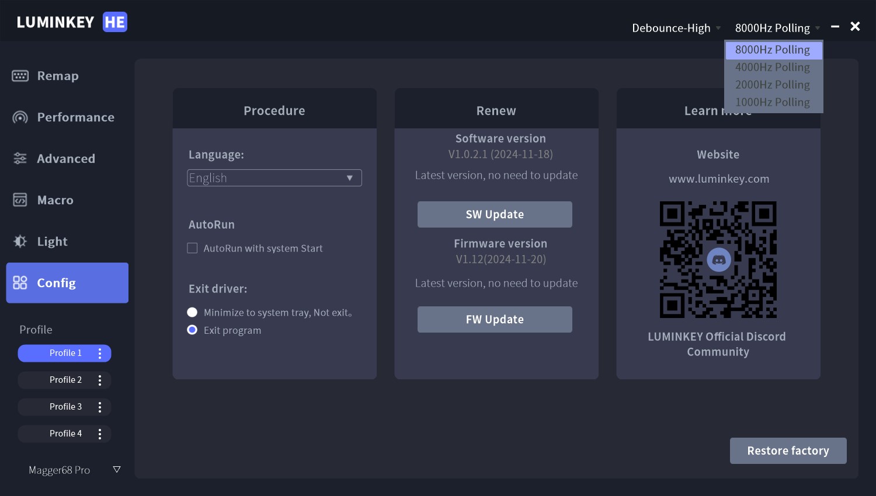Open Profile 1 three-dot options menu
The width and height of the screenshot is (876, 496).
[x=100, y=353]
